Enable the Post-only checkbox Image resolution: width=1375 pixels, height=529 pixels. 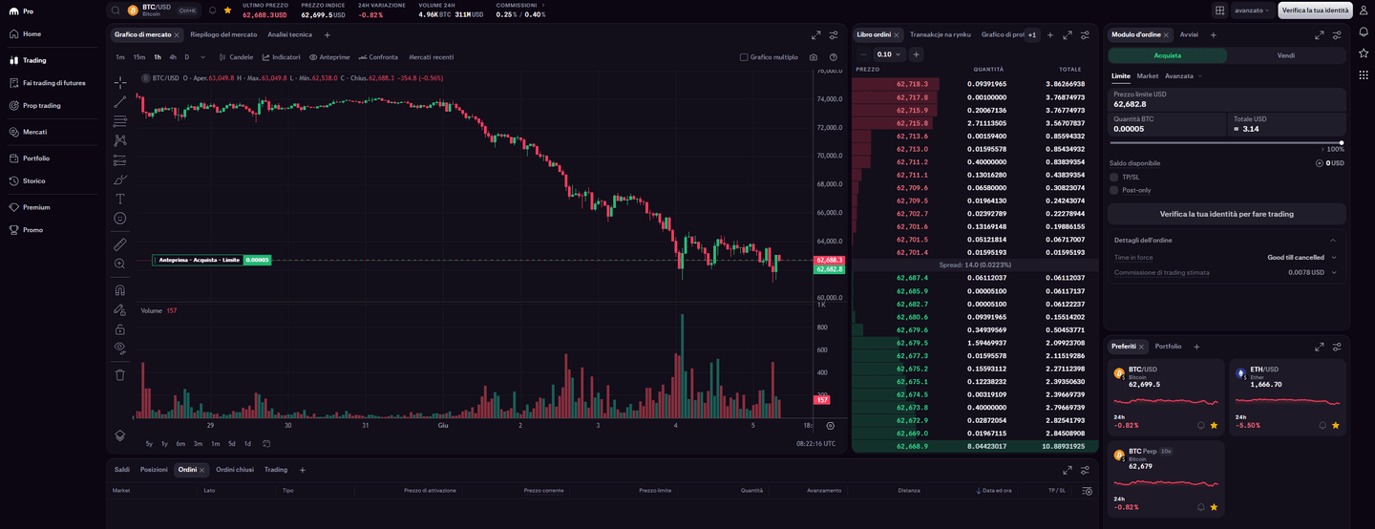[1113, 190]
